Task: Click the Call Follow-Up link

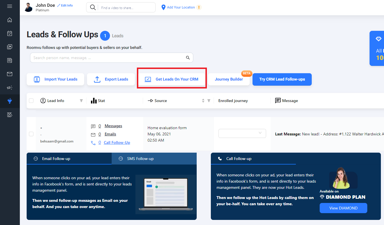Action: pyautogui.click(x=117, y=142)
